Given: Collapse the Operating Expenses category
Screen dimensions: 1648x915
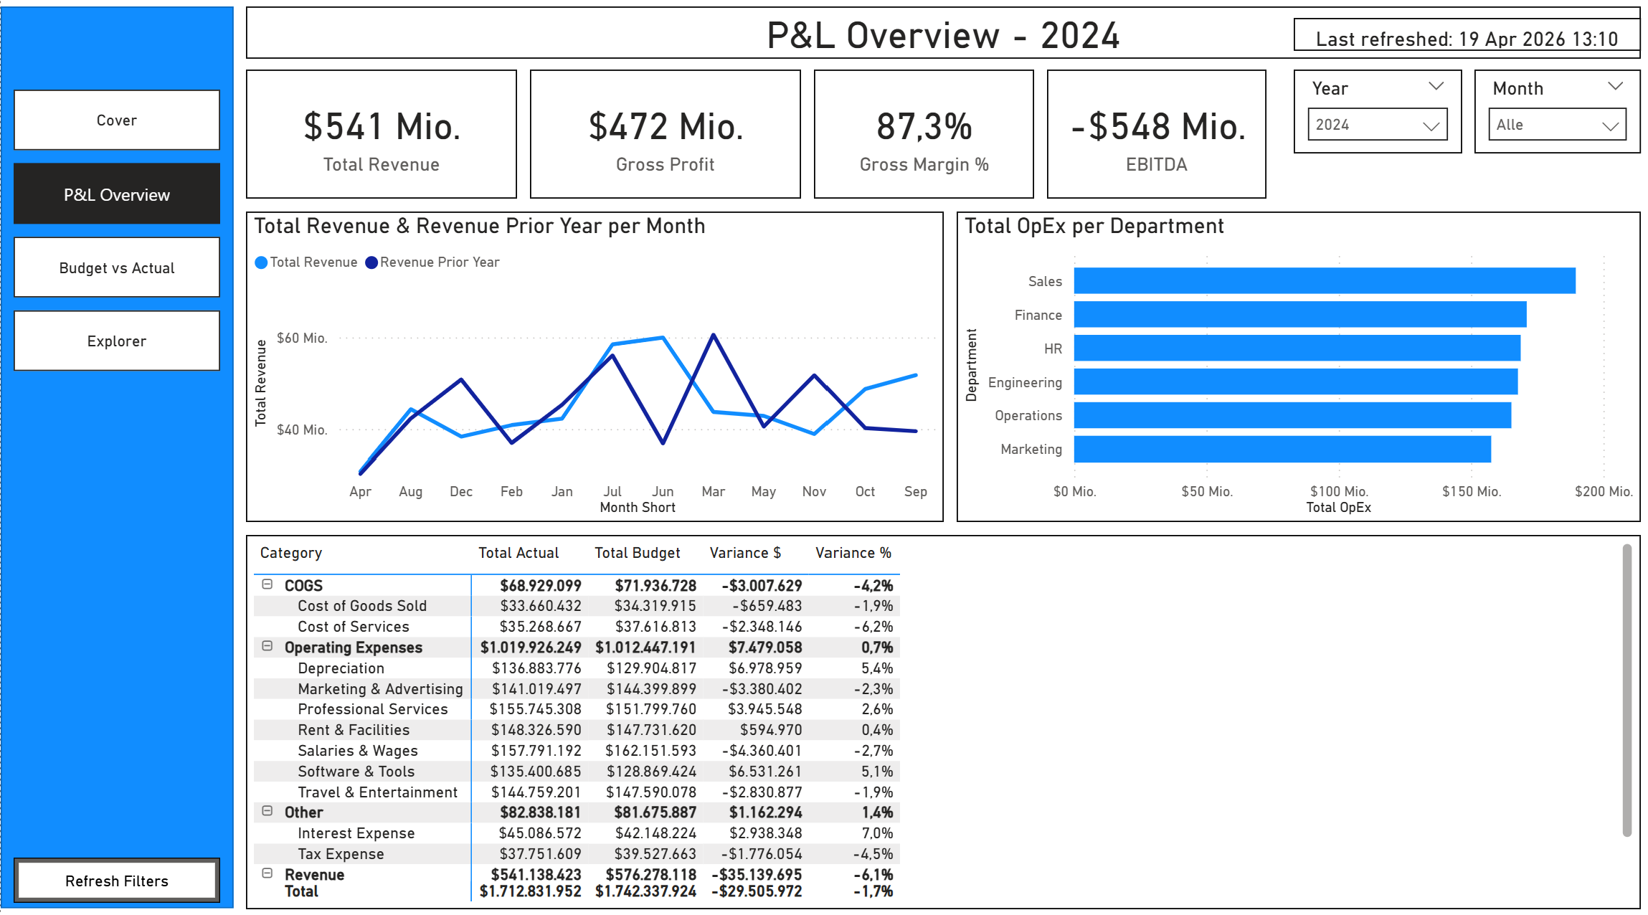Looking at the screenshot, I should [269, 647].
